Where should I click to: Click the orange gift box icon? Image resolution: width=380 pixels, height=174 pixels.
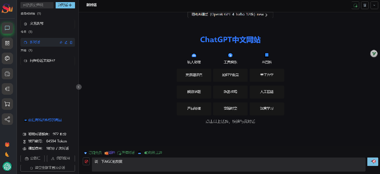coord(7,145)
